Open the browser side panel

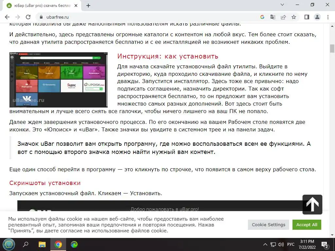pyautogui.click(x=307, y=17)
